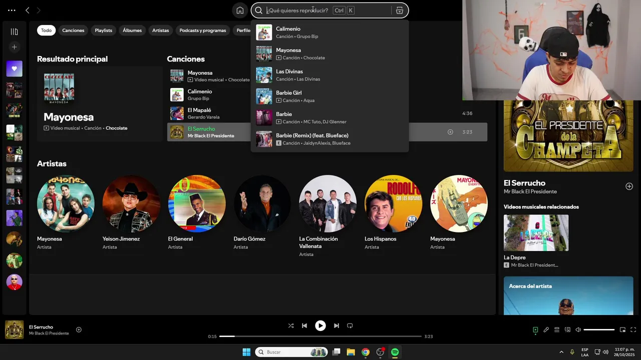Go to Spotify Home

point(240,10)
